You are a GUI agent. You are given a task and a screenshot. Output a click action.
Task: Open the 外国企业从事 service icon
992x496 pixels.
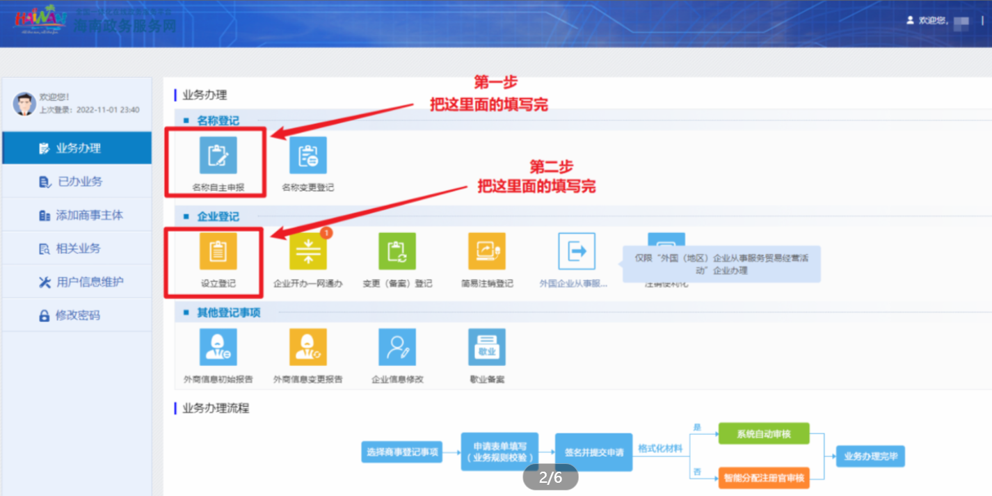577,251
